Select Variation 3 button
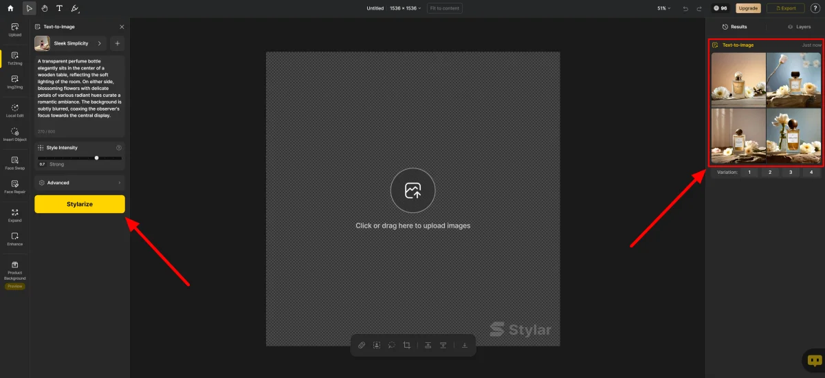The height and width of the screenshot is (378, 825). click(x=791, y=173)
